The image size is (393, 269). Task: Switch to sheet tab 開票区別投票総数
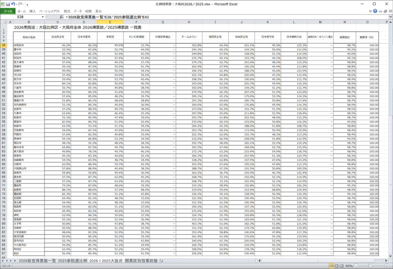141,260
